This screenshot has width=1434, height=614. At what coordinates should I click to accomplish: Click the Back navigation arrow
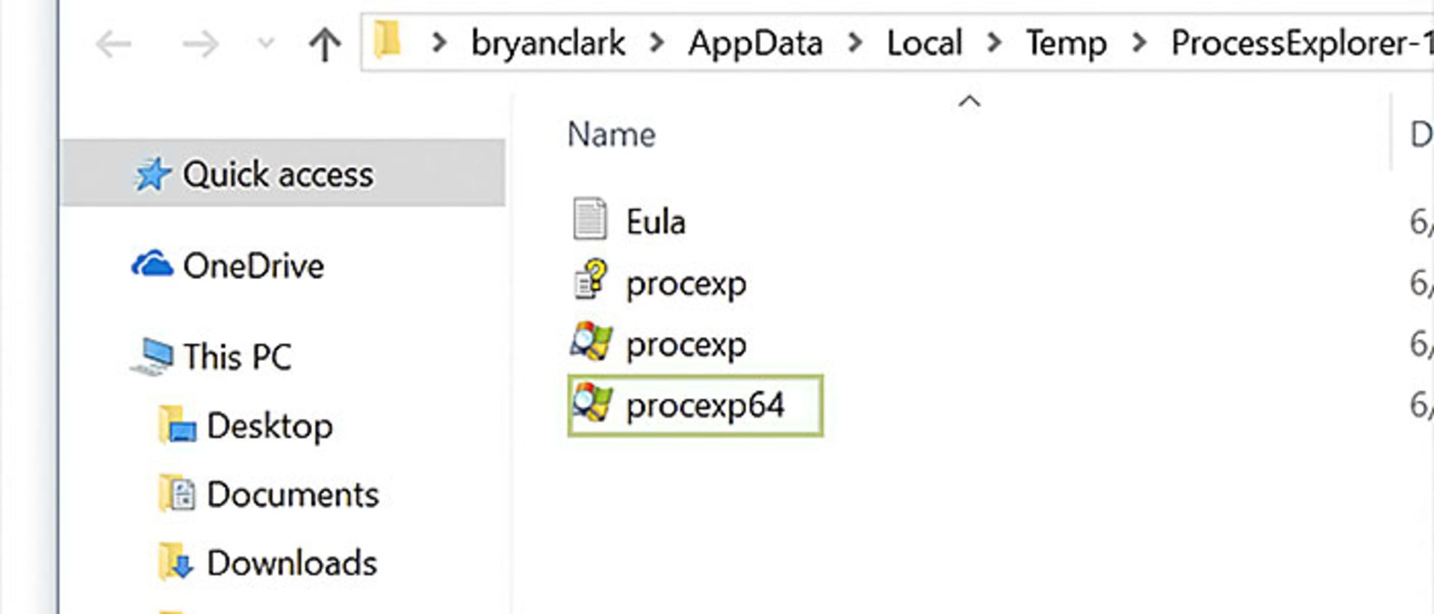tap(114, 45)
